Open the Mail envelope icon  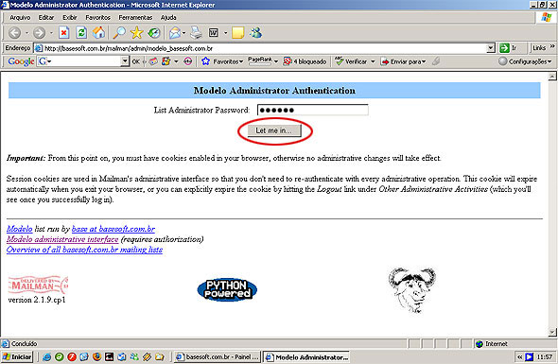[174, 33]
